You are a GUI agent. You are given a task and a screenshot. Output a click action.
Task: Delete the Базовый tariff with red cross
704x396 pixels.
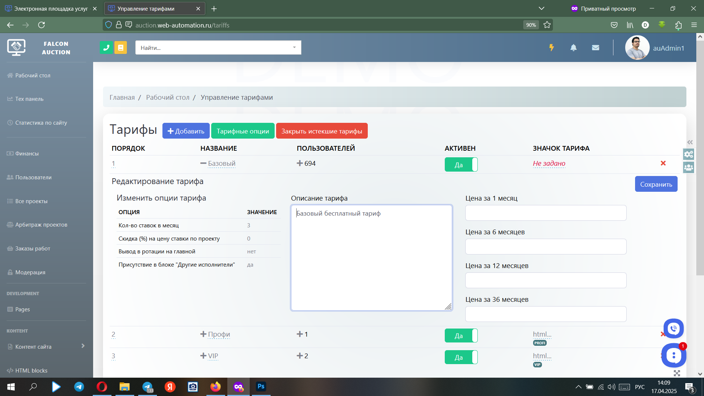click(663, 163)
